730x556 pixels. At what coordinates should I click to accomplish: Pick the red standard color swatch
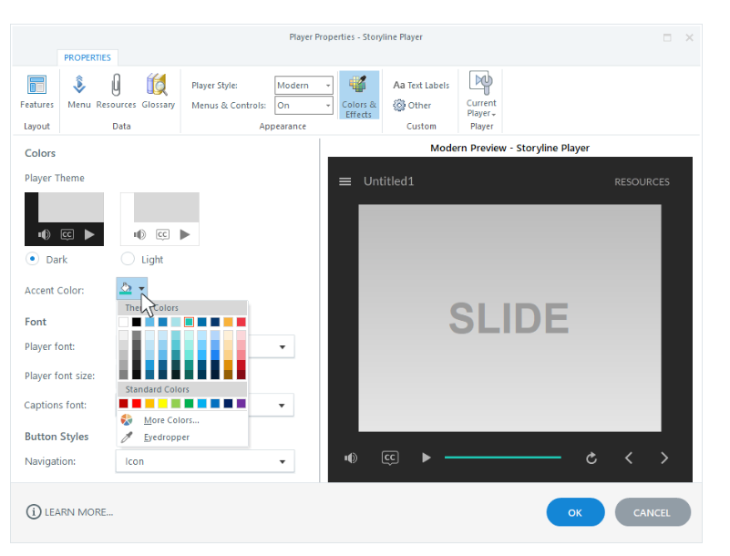coord(137,403)
